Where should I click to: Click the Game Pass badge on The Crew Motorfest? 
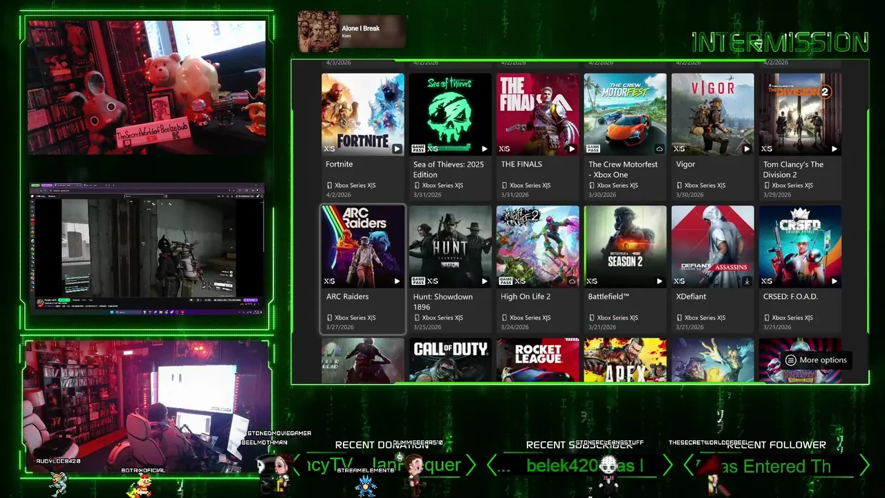click(593, 149)
